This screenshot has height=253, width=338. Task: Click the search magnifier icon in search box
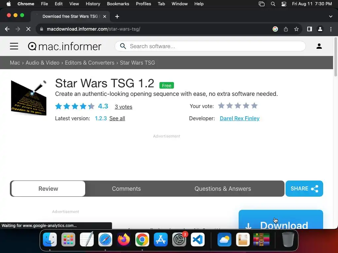point(123,46)
